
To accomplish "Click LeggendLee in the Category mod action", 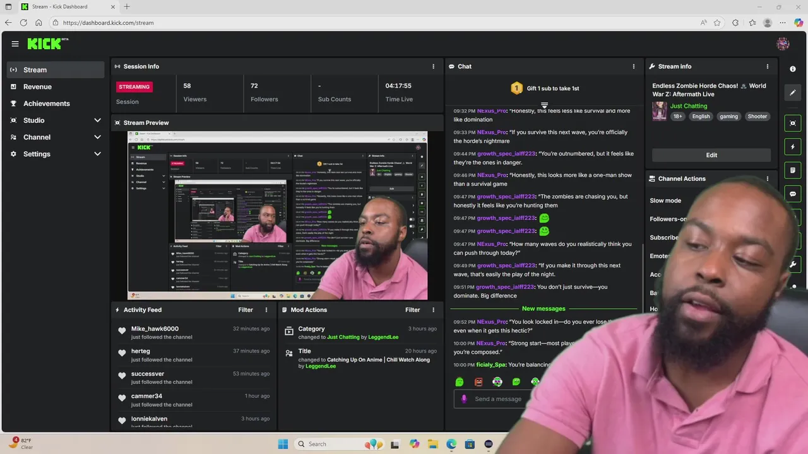I will (x=383, y=337).
